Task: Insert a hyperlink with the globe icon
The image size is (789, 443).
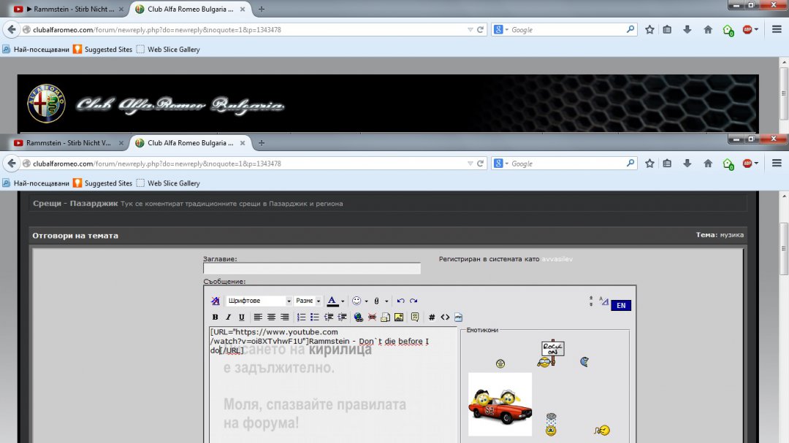Action: point(358,317)
